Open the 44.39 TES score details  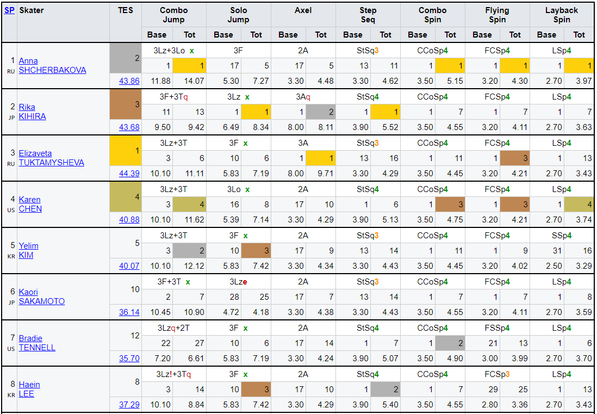tap(129, 174)
